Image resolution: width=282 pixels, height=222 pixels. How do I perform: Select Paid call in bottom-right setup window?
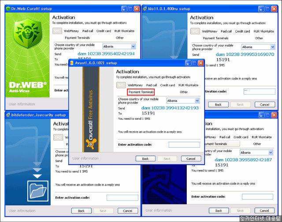(x=225, y=137)
